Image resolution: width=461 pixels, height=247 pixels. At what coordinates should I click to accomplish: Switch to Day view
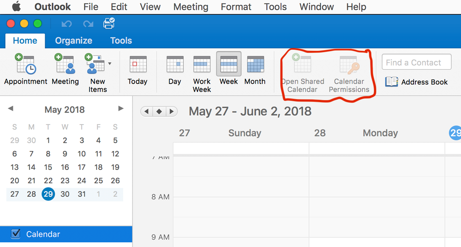pyautogui.click(x=175, y=71)
